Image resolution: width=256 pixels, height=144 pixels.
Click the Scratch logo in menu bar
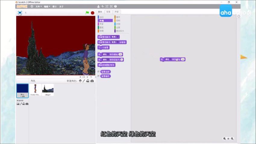(22, 6)
